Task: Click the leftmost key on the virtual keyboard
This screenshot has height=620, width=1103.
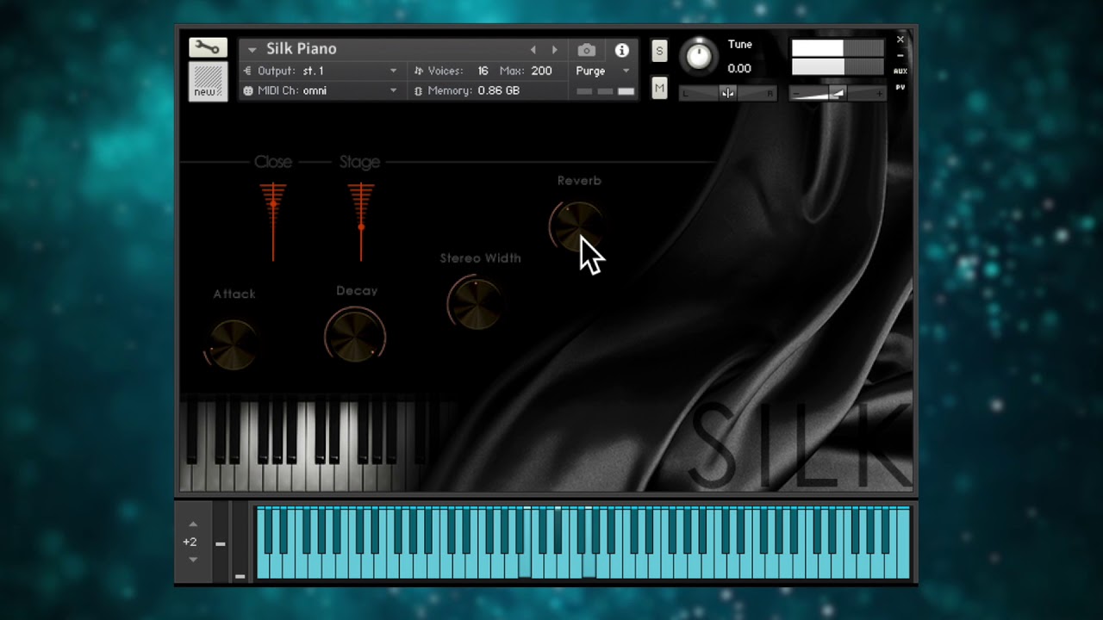Action: [x=262, y=566]
